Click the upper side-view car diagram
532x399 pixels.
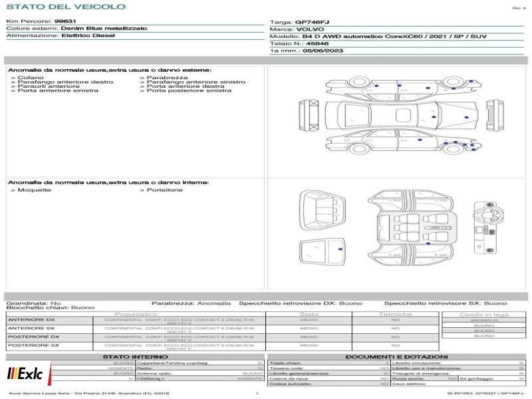point(404,88)
